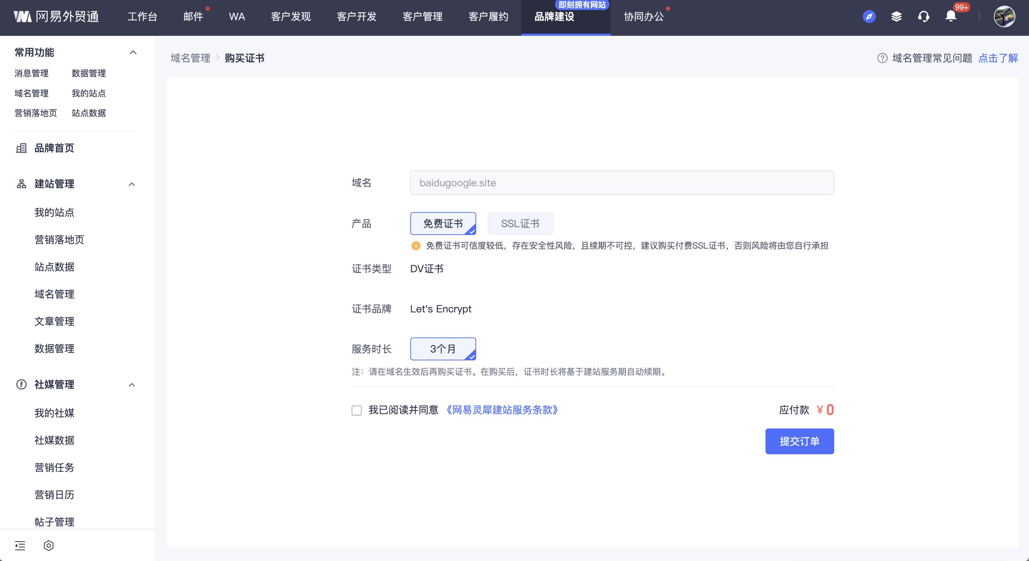
Task: Click the 网易外贸通 logo
Action: click(56, 16)
